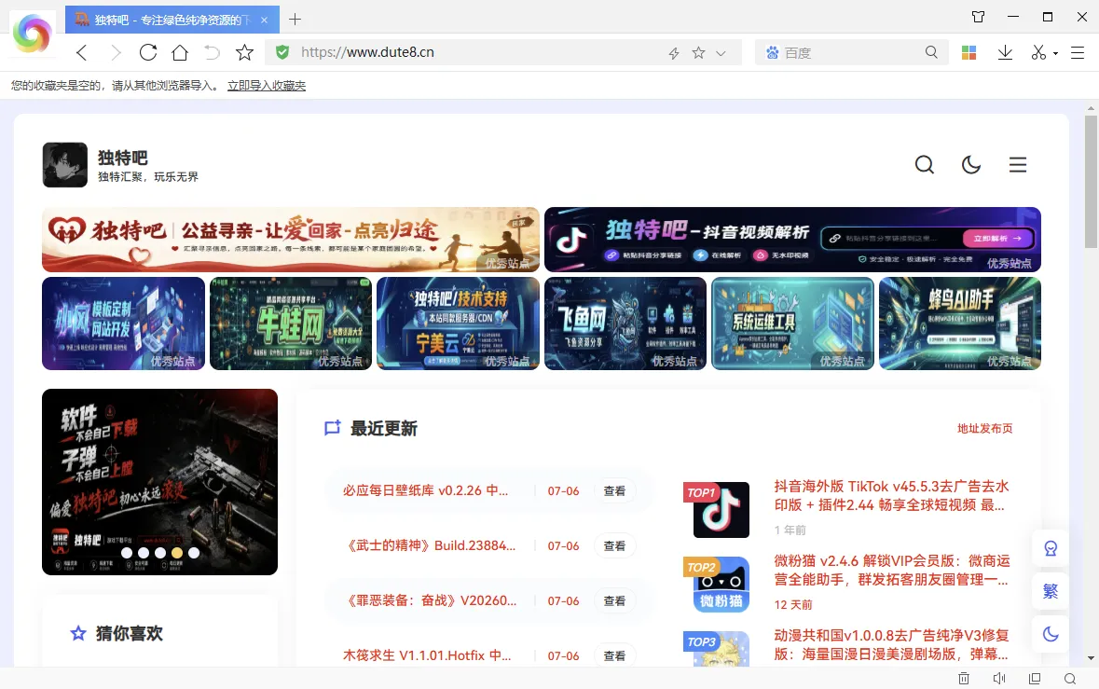The image size is (1099, 689).
Task: Open the 宁美云 技术支持 banner
Action: click(x=459, y=324)
